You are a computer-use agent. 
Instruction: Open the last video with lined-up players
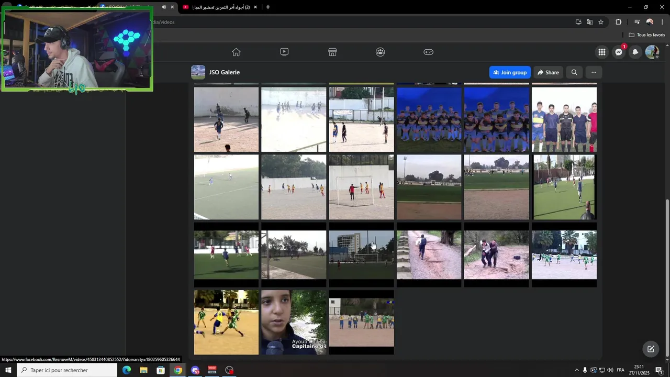(x=361, y=322)
